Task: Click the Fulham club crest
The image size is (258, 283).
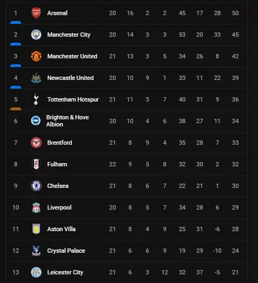Action: (x=36, y=164)
